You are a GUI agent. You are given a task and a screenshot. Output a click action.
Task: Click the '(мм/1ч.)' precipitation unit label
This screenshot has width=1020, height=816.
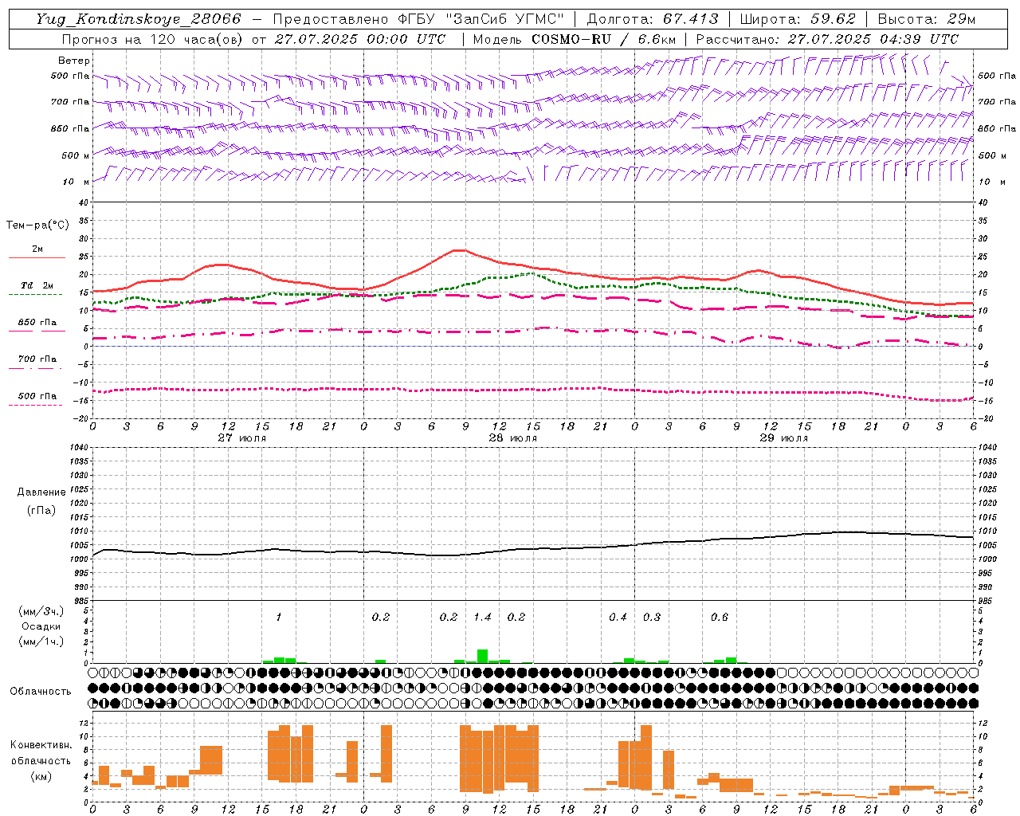[41, 641]
